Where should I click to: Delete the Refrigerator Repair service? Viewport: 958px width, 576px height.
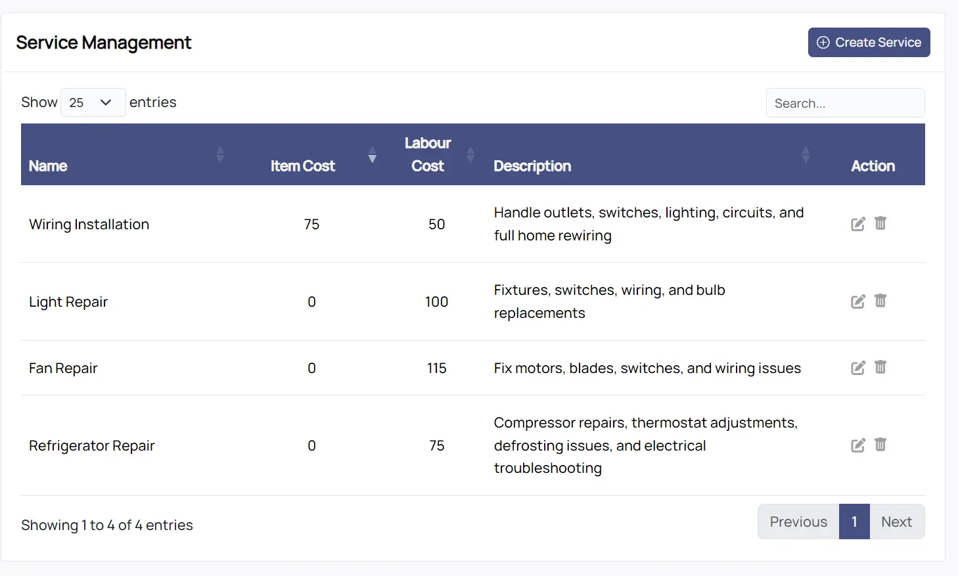tap(880, 445)
